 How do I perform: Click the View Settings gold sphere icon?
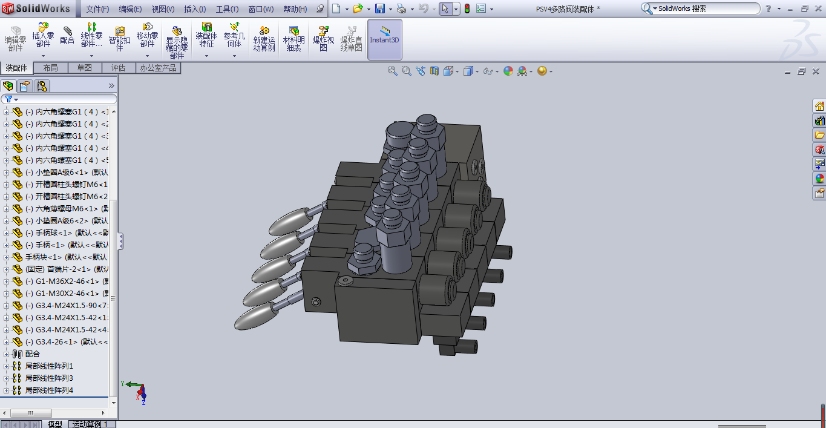tap(542, 71)
